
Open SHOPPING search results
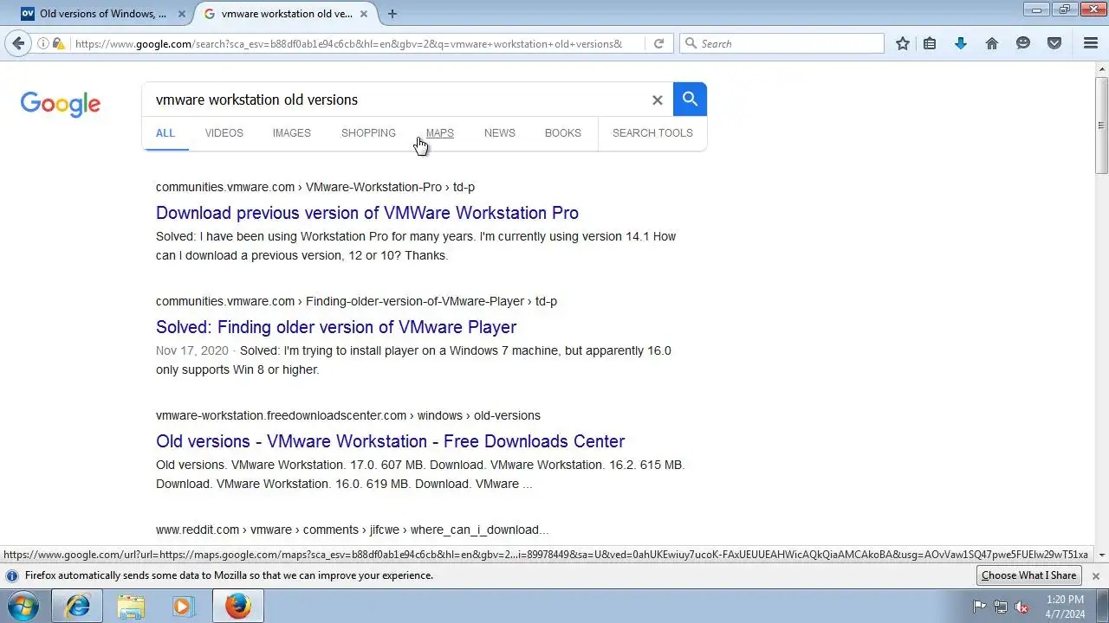[368, 133]
